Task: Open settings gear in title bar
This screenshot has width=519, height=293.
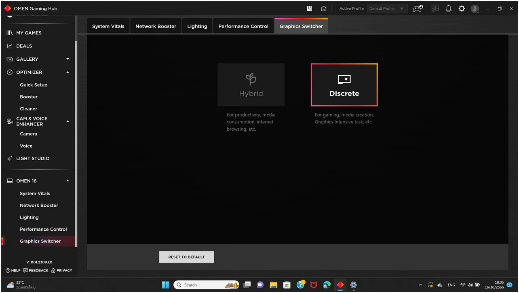Action: pyautogui.click(x=462, y=8)
